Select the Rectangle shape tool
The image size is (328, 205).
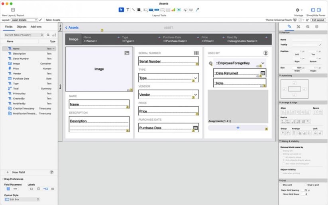tap(139, 10)
